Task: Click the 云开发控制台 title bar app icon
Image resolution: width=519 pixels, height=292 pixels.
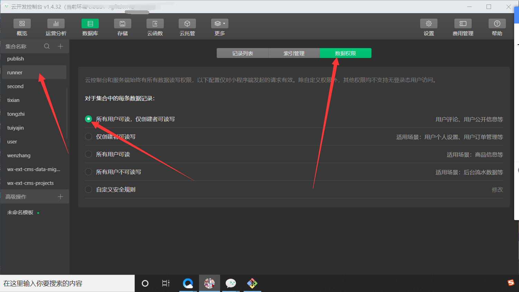Action: (6, 7)
